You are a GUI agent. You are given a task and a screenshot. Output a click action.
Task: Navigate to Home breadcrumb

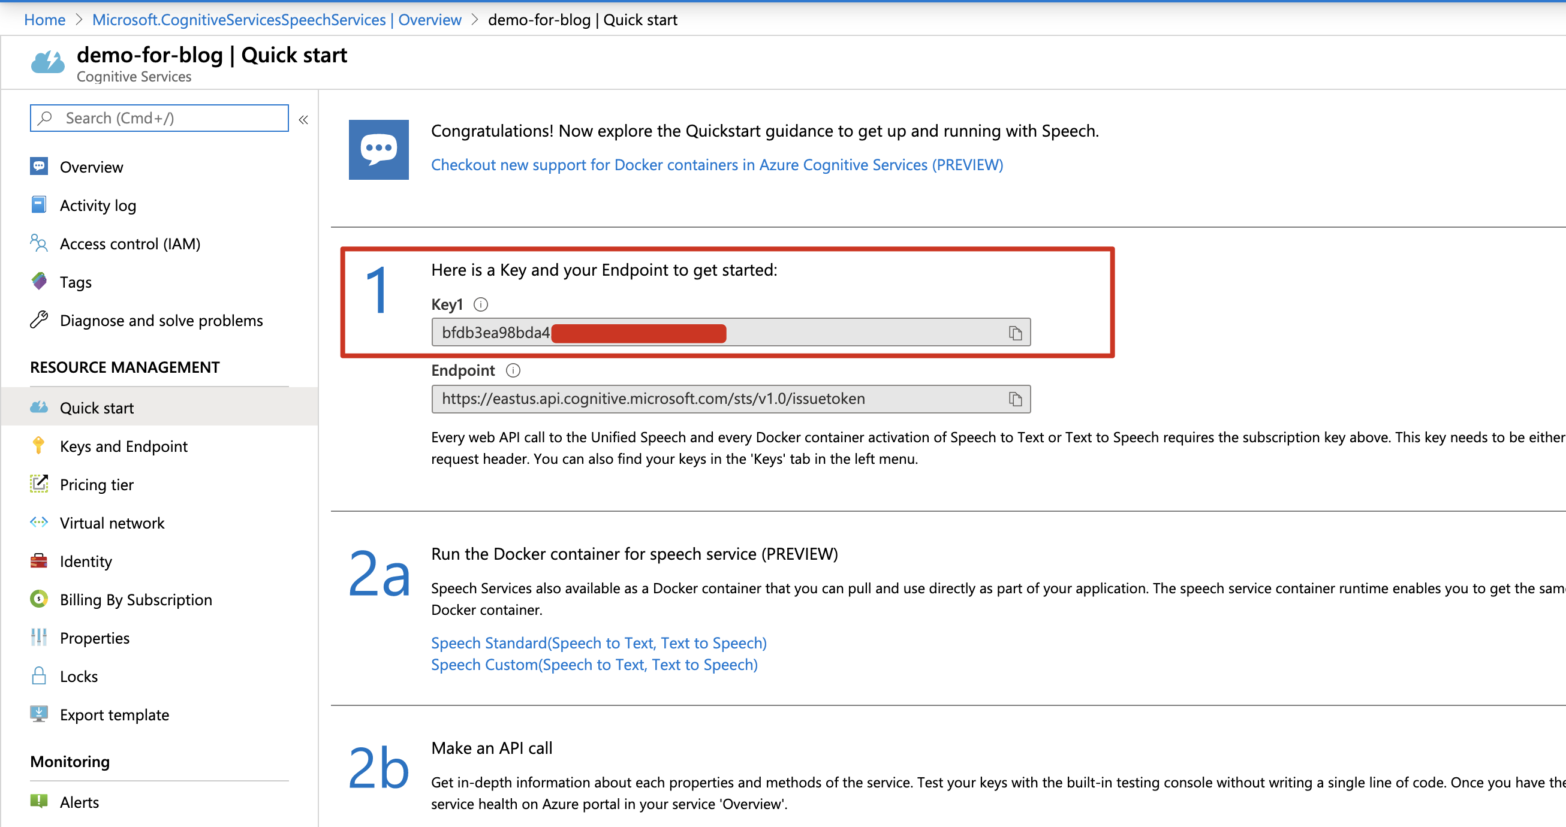[44, 19]
